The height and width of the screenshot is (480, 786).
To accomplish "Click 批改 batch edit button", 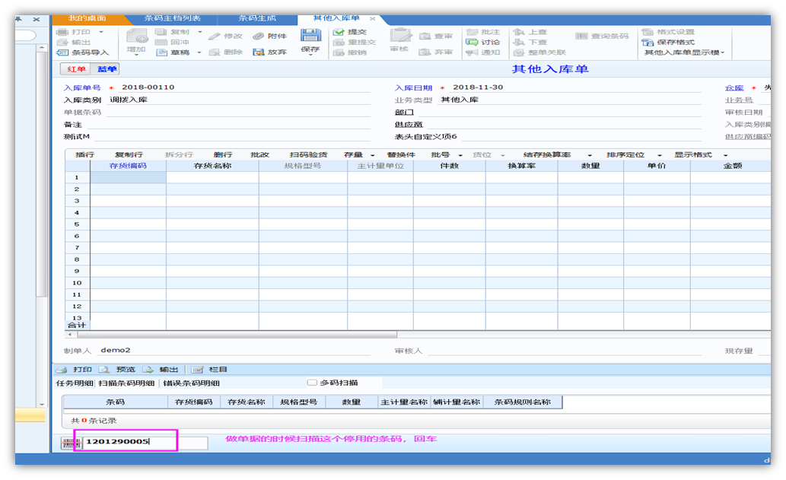I will 260,155.
